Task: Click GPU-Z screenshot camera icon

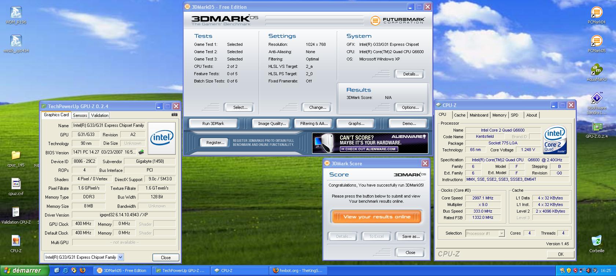Action: [175, 115]
